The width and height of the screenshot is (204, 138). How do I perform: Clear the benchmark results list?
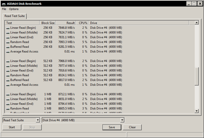(x=132, y=127)
